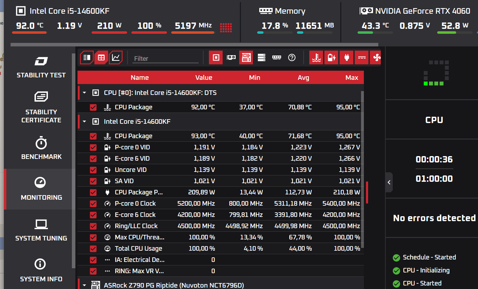The width and height of the screenshot is (478, 289).
Task: Click the red CPU core grid icon
Action: pos(226,27)
